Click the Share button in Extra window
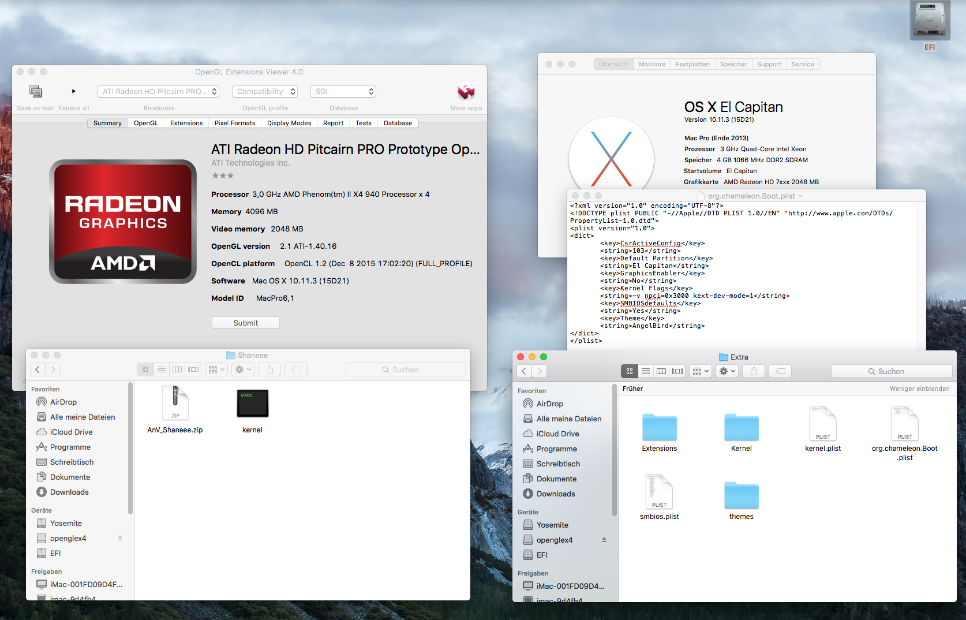The image size is (966, 620). pyautogui.click(x=754, y=371)
